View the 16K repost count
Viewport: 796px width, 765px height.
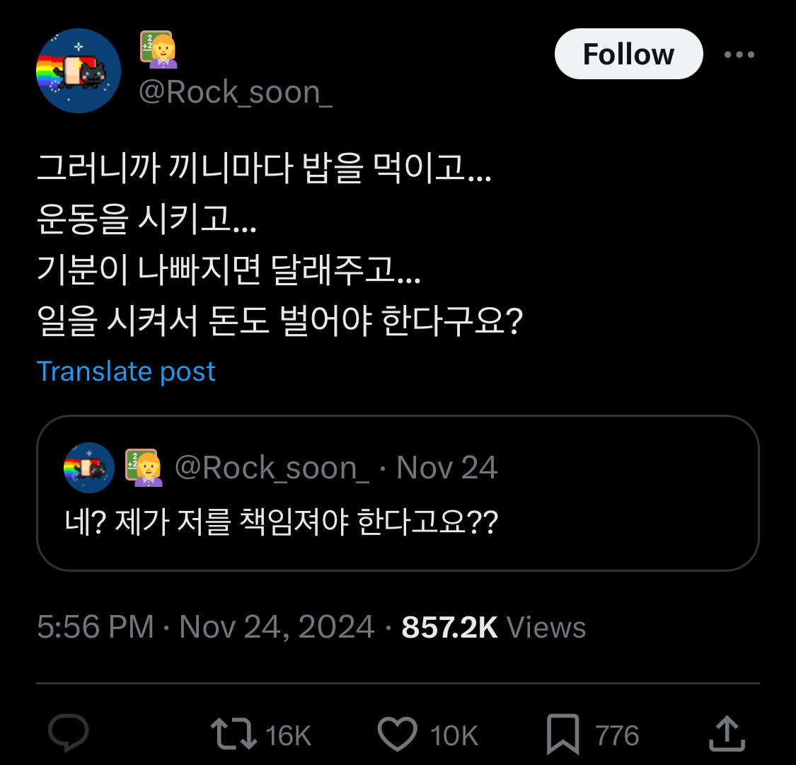click(290, 736)
